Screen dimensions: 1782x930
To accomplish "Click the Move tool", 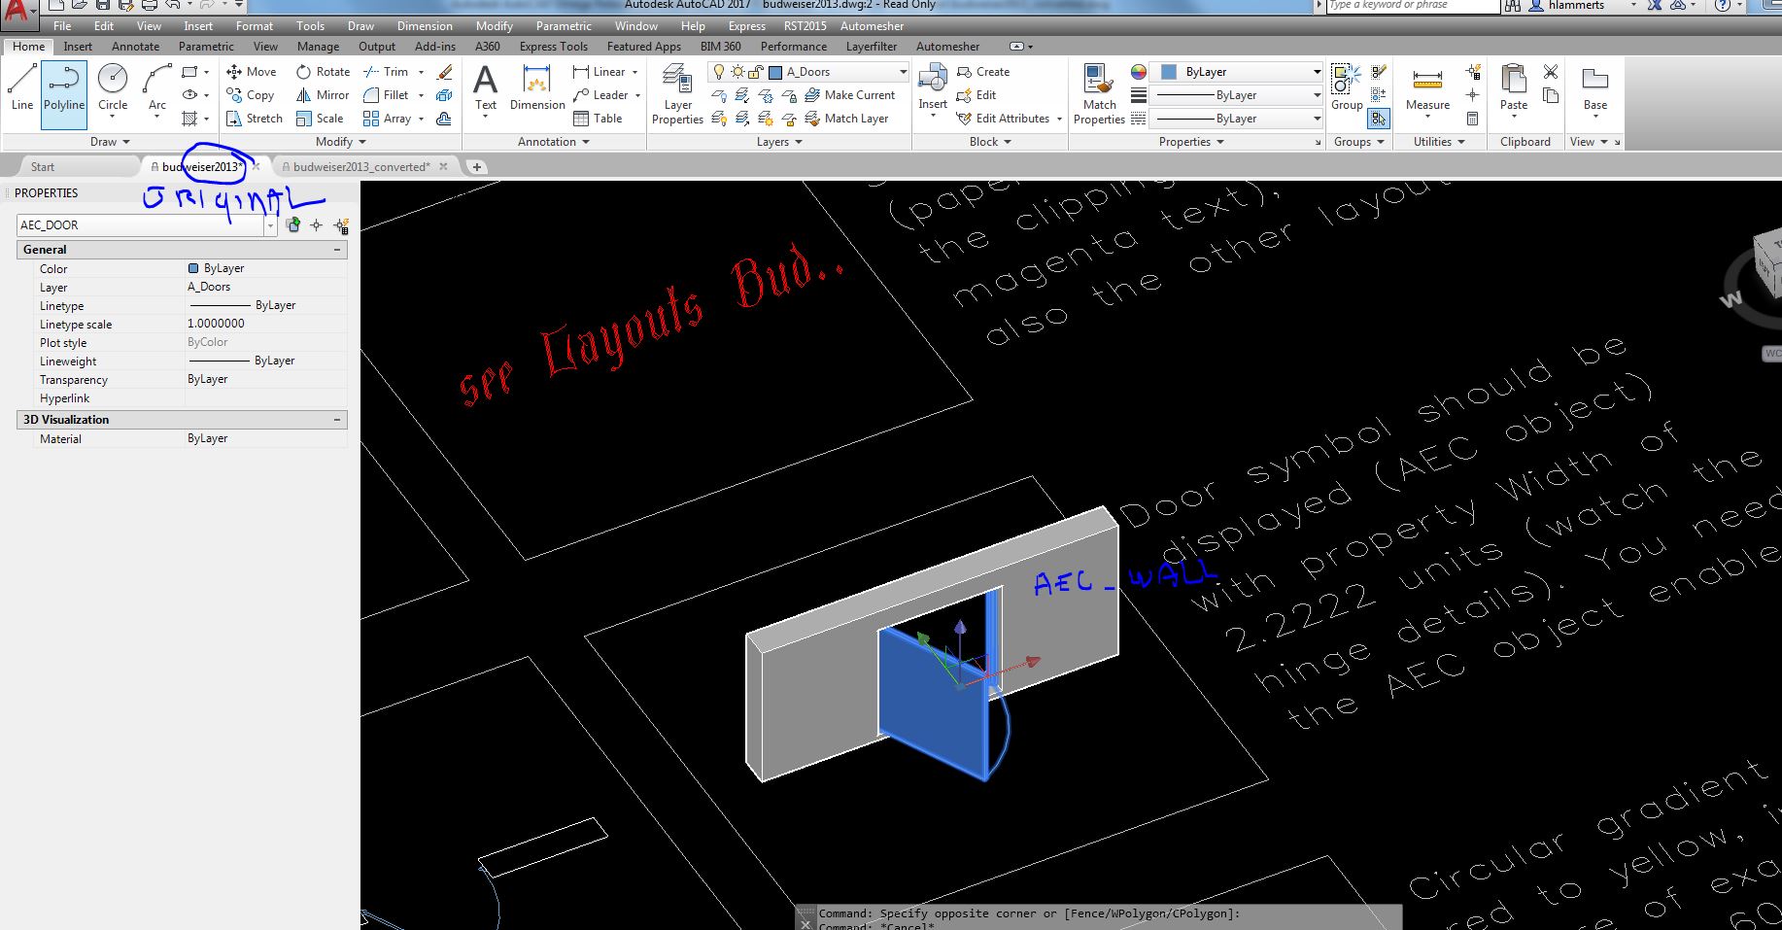I will (x=252, y=72).
